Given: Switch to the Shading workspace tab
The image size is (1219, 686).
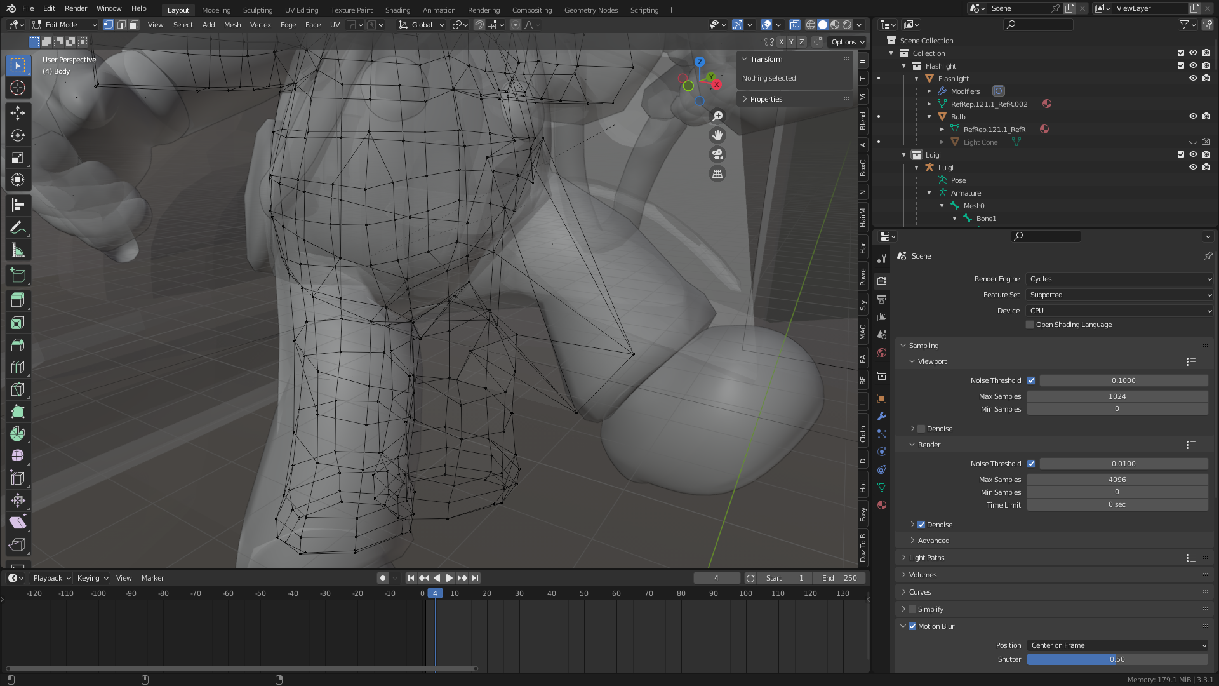Looking at the screenshot, I should (x=397, y=10).
